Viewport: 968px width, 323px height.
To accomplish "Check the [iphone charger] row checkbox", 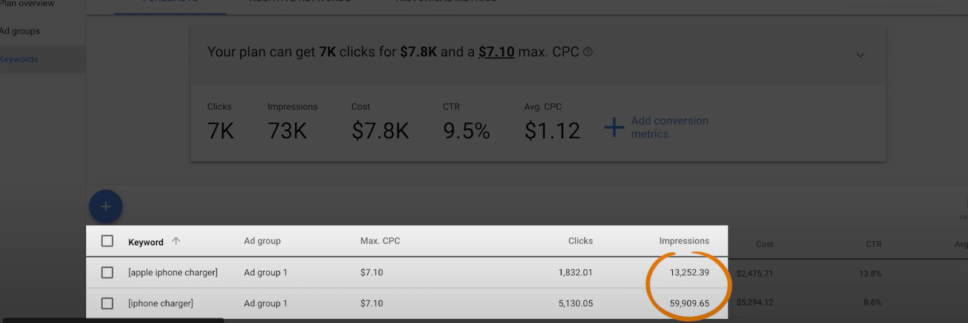I will coord(107,303).
